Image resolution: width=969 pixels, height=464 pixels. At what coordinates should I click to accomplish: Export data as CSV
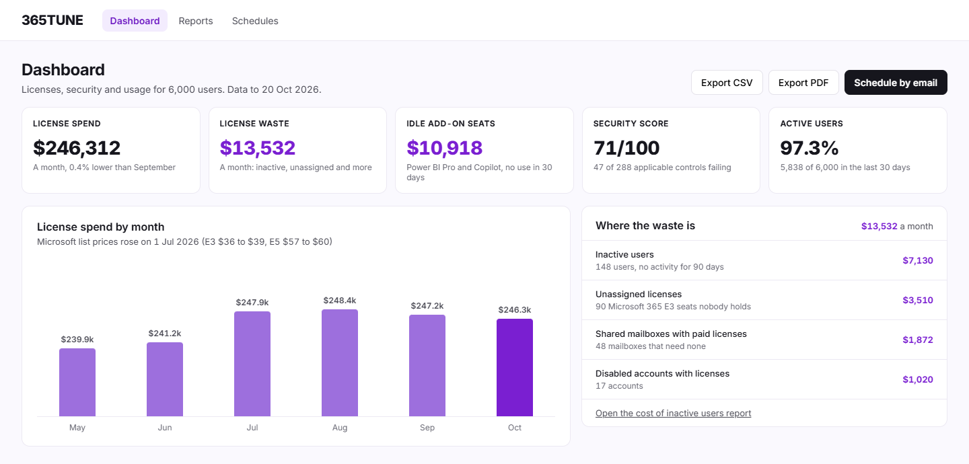(x=727, y=83)
